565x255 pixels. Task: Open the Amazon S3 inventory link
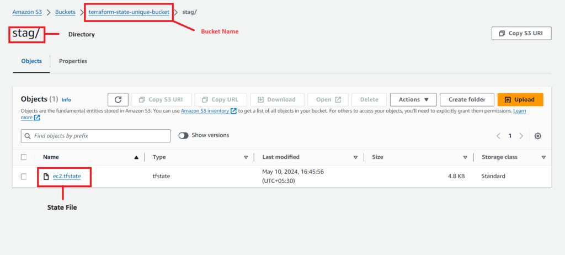tap(205, 111)
